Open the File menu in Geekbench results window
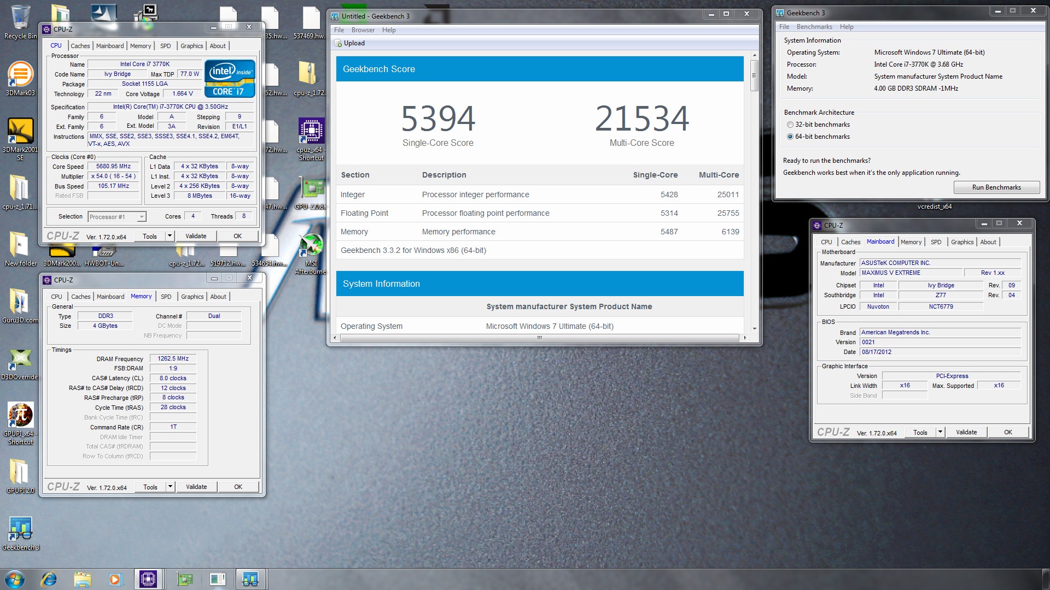The height and width of the screenshot is (590, 1050). tap(339, 30)
